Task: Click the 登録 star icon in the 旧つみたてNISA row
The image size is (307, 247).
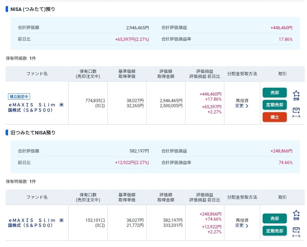Action: pos(296,215)
